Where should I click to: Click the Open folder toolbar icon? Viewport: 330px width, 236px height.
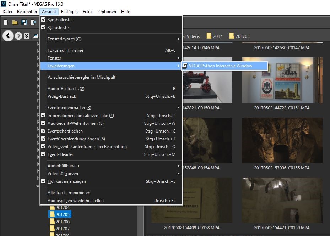[15, 22]
